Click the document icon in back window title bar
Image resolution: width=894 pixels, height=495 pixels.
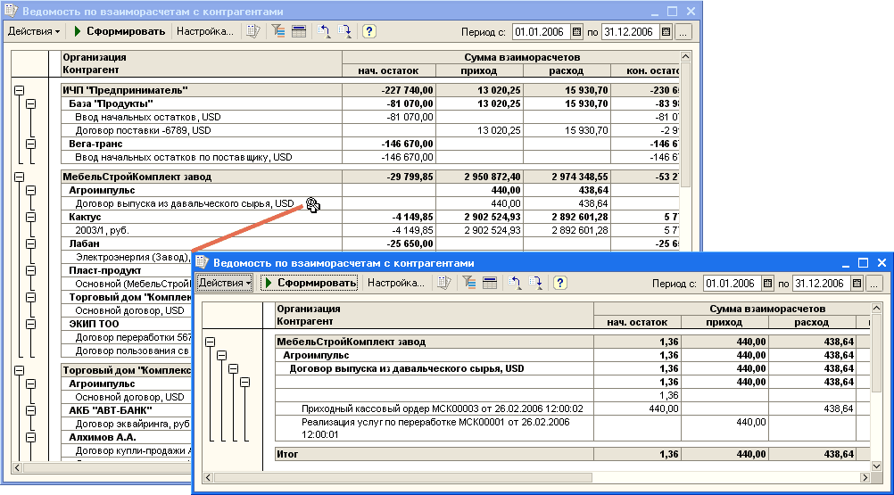tap(11, 11)
